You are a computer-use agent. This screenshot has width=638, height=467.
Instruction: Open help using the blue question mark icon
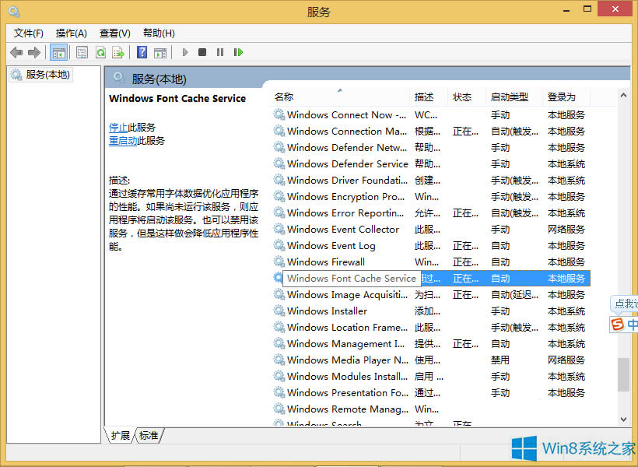coord(142,52)
